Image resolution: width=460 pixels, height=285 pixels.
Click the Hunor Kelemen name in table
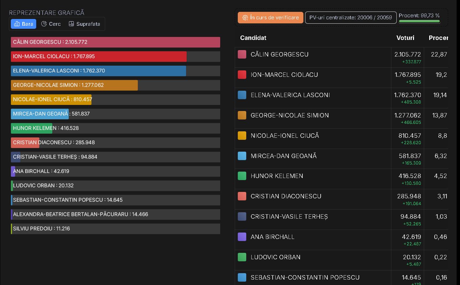point(277,176)
